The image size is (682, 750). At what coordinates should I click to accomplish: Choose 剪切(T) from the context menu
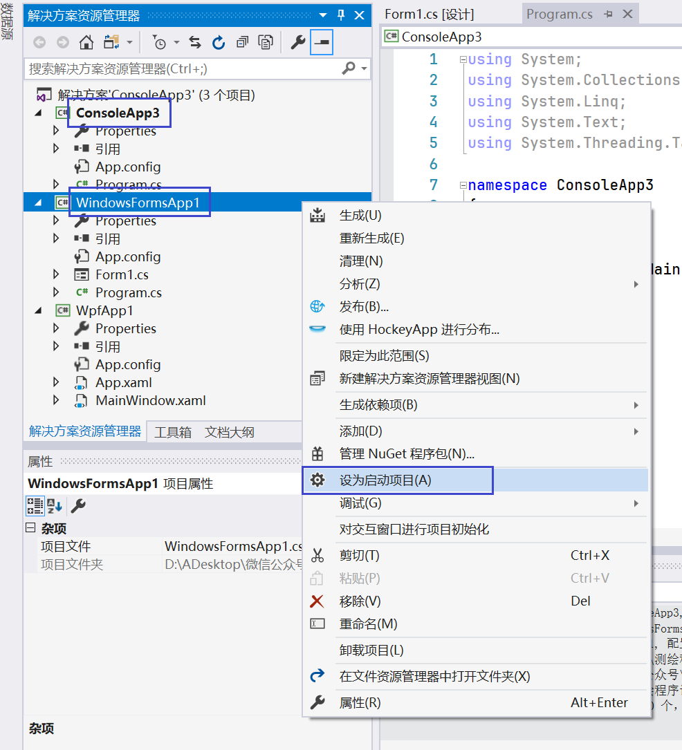click(476, 555)
